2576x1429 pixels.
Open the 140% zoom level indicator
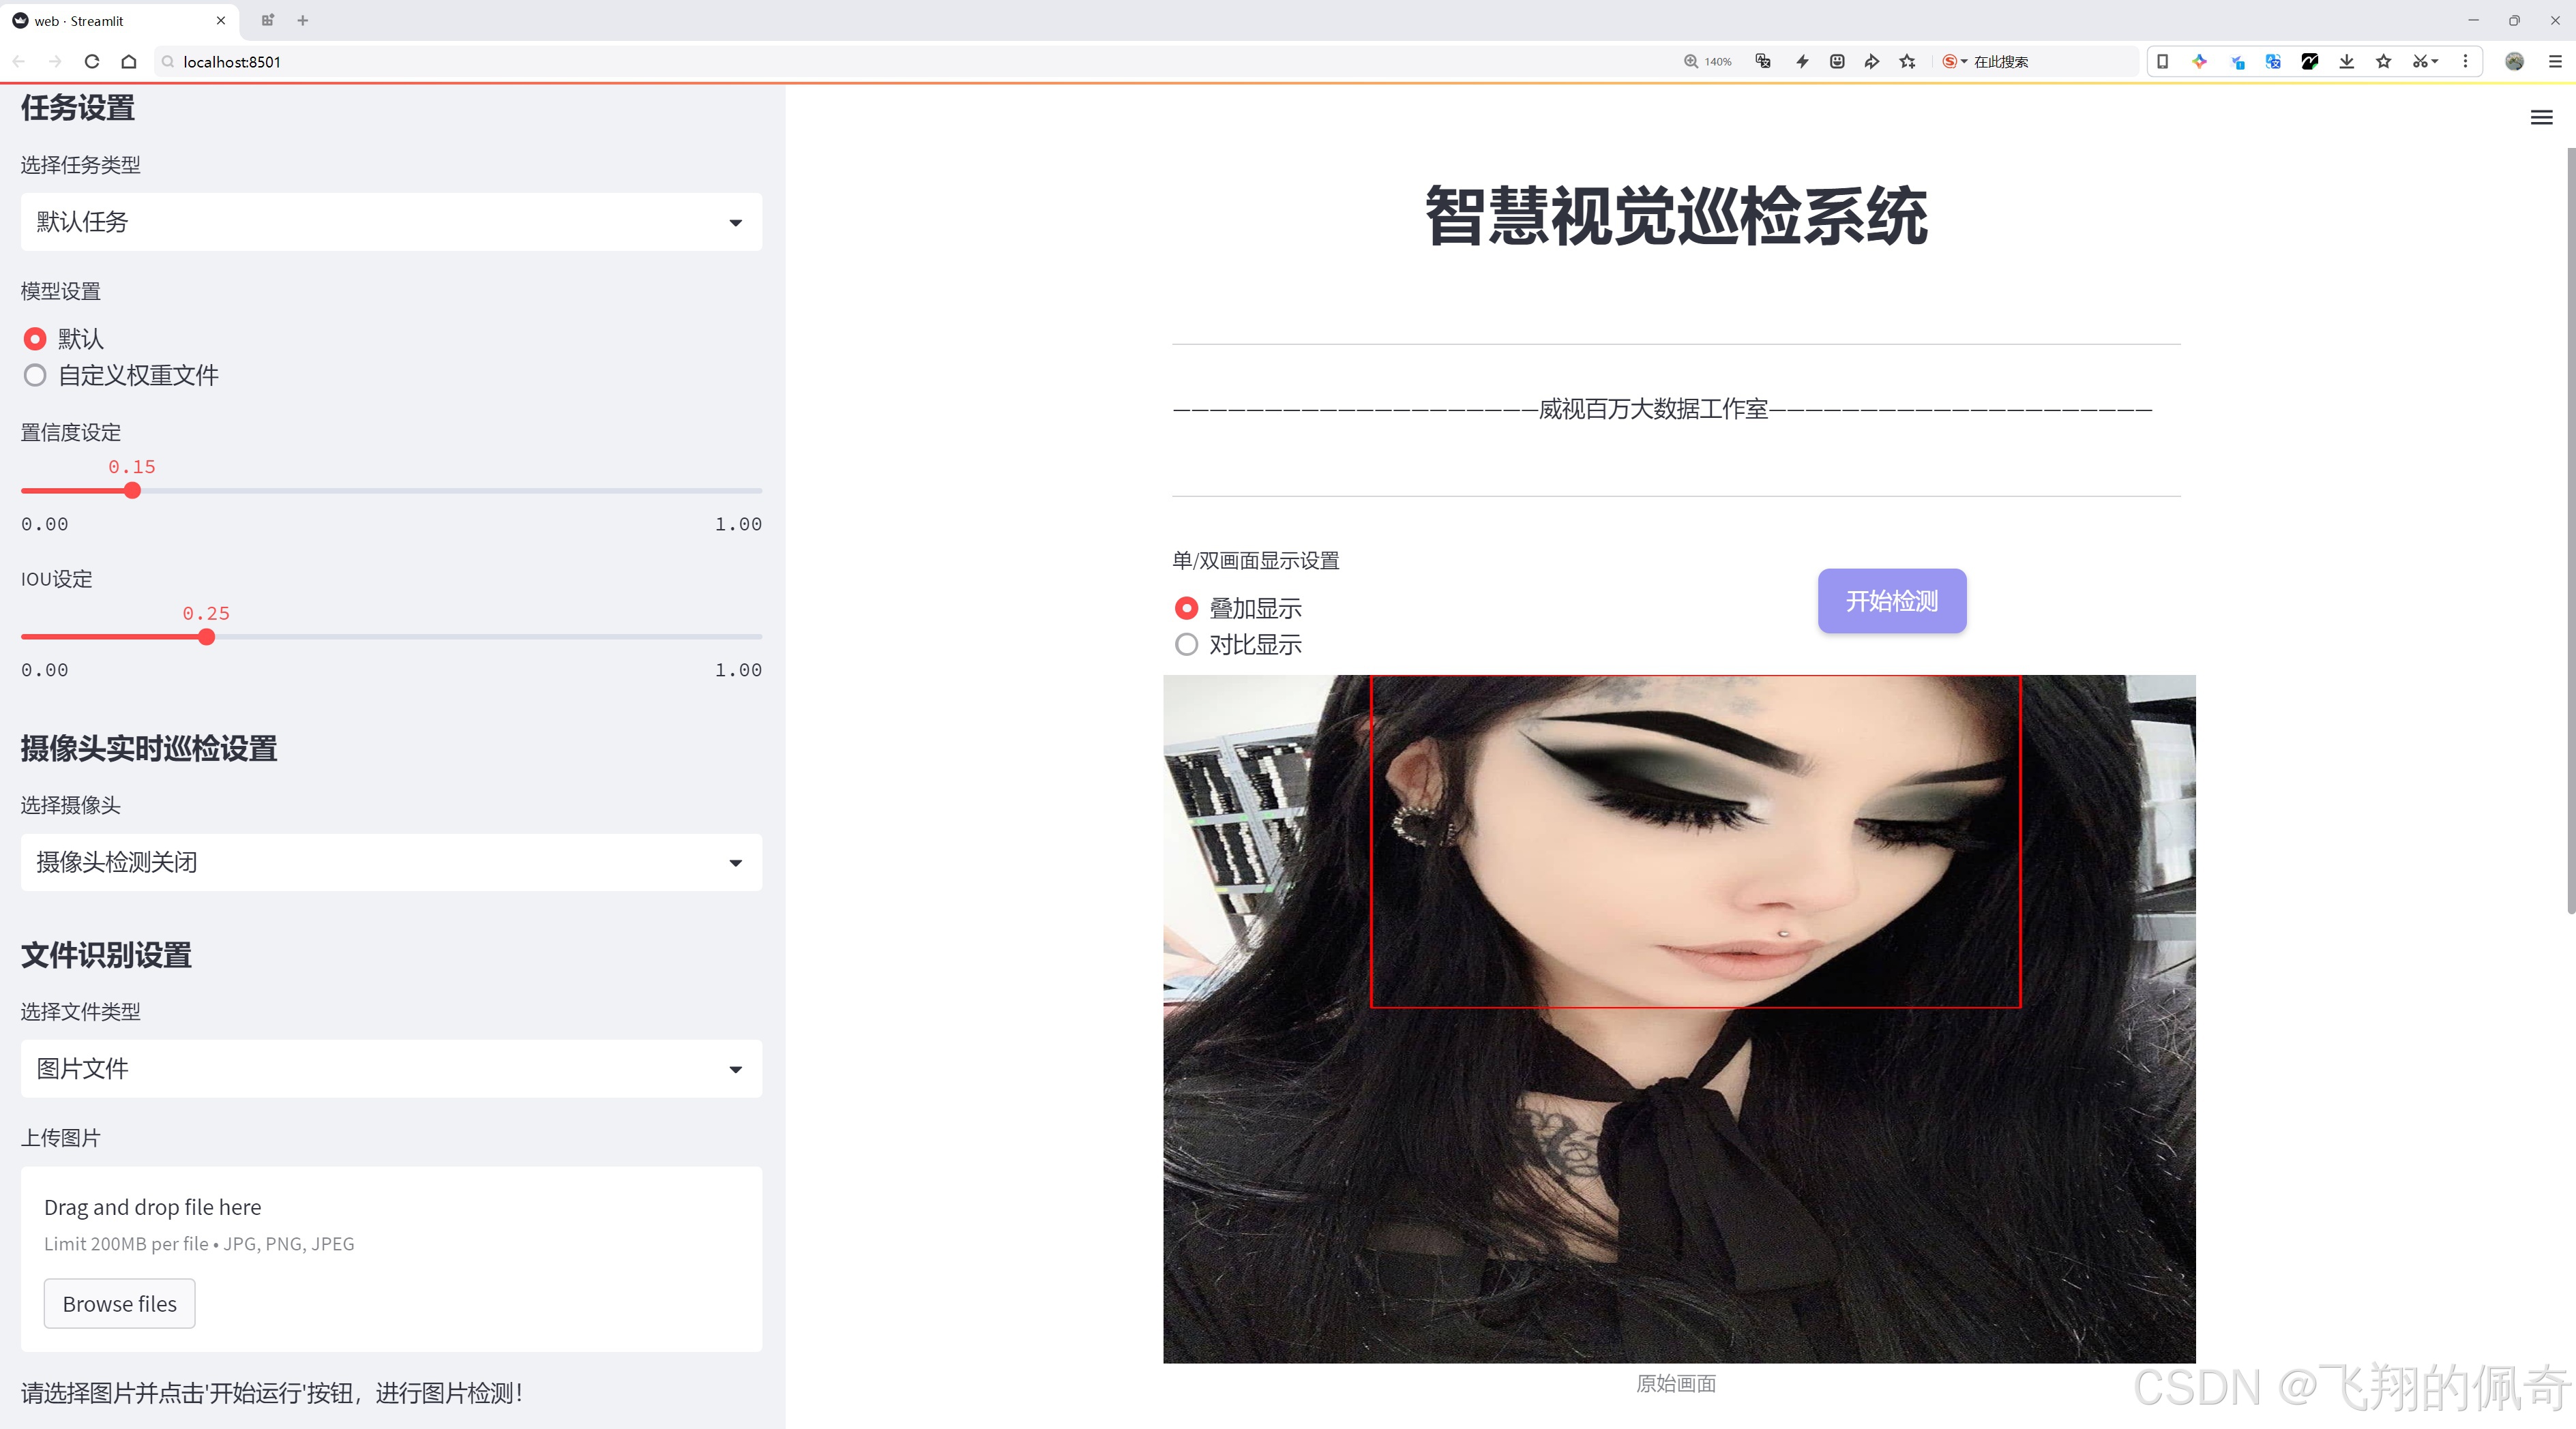(1707, 62)
